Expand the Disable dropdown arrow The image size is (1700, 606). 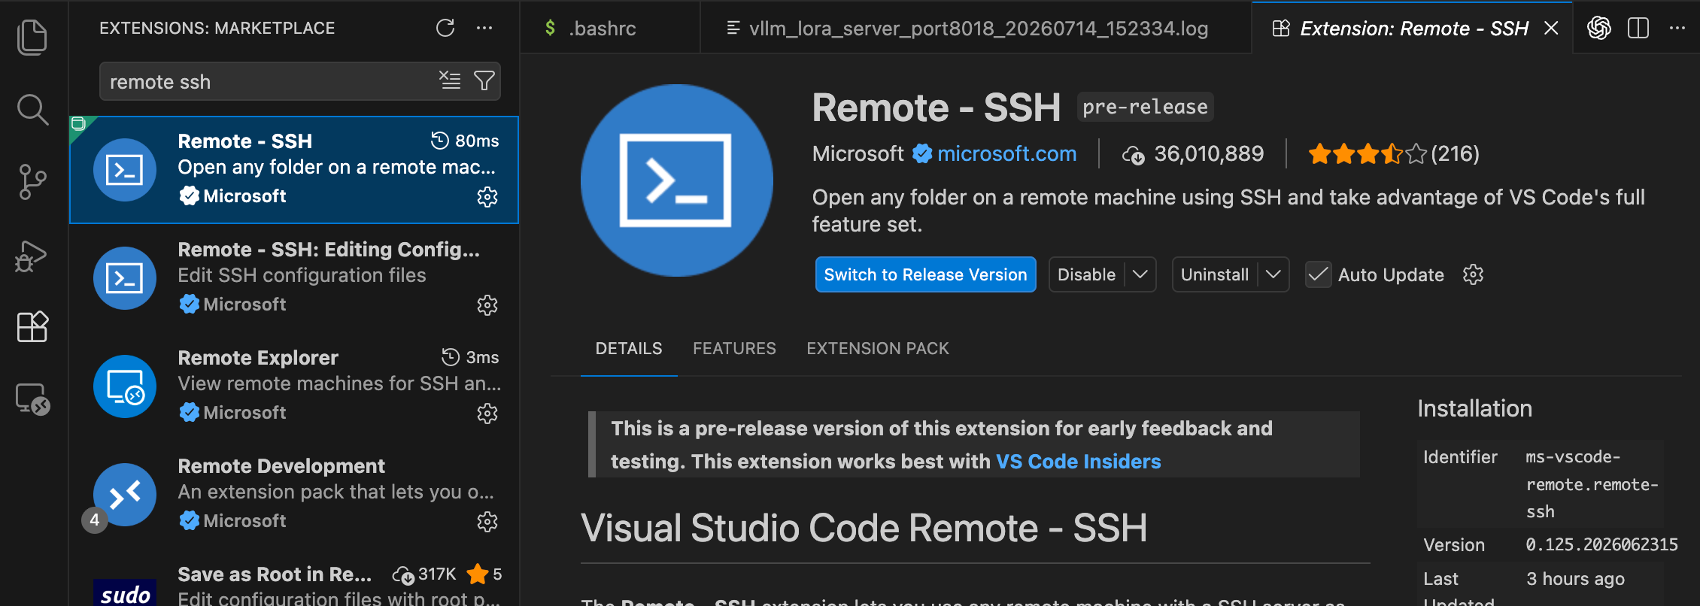tap(1140, 274)
